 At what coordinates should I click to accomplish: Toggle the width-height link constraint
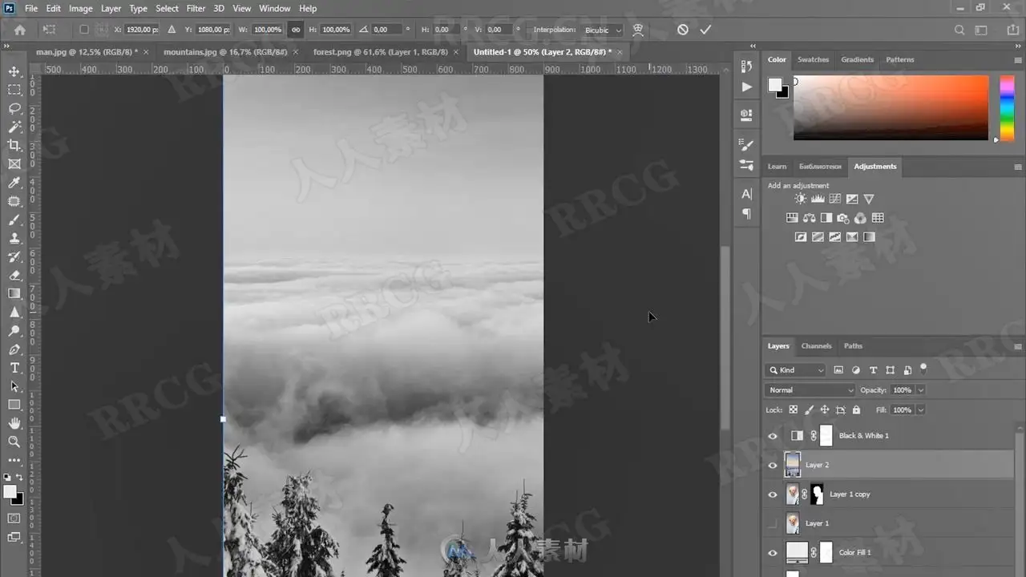[x=295, y=30]
